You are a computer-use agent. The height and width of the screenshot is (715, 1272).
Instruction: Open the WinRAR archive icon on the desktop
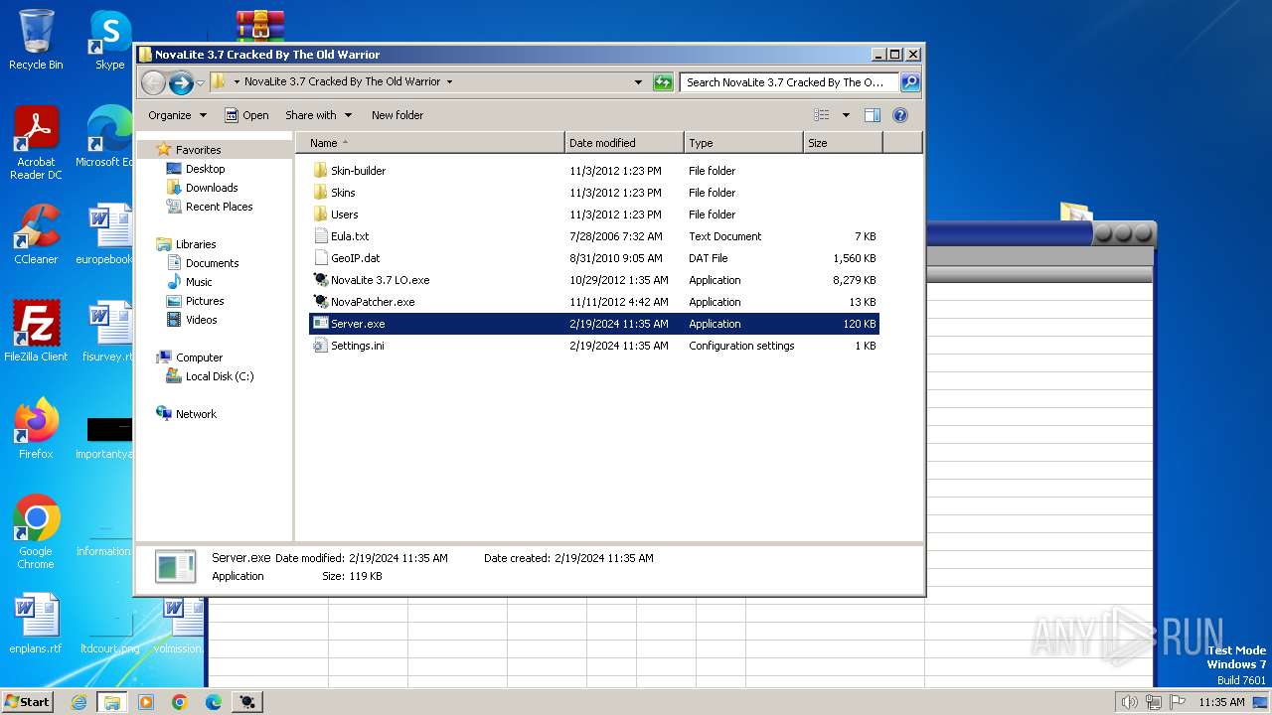pos(259,26)
